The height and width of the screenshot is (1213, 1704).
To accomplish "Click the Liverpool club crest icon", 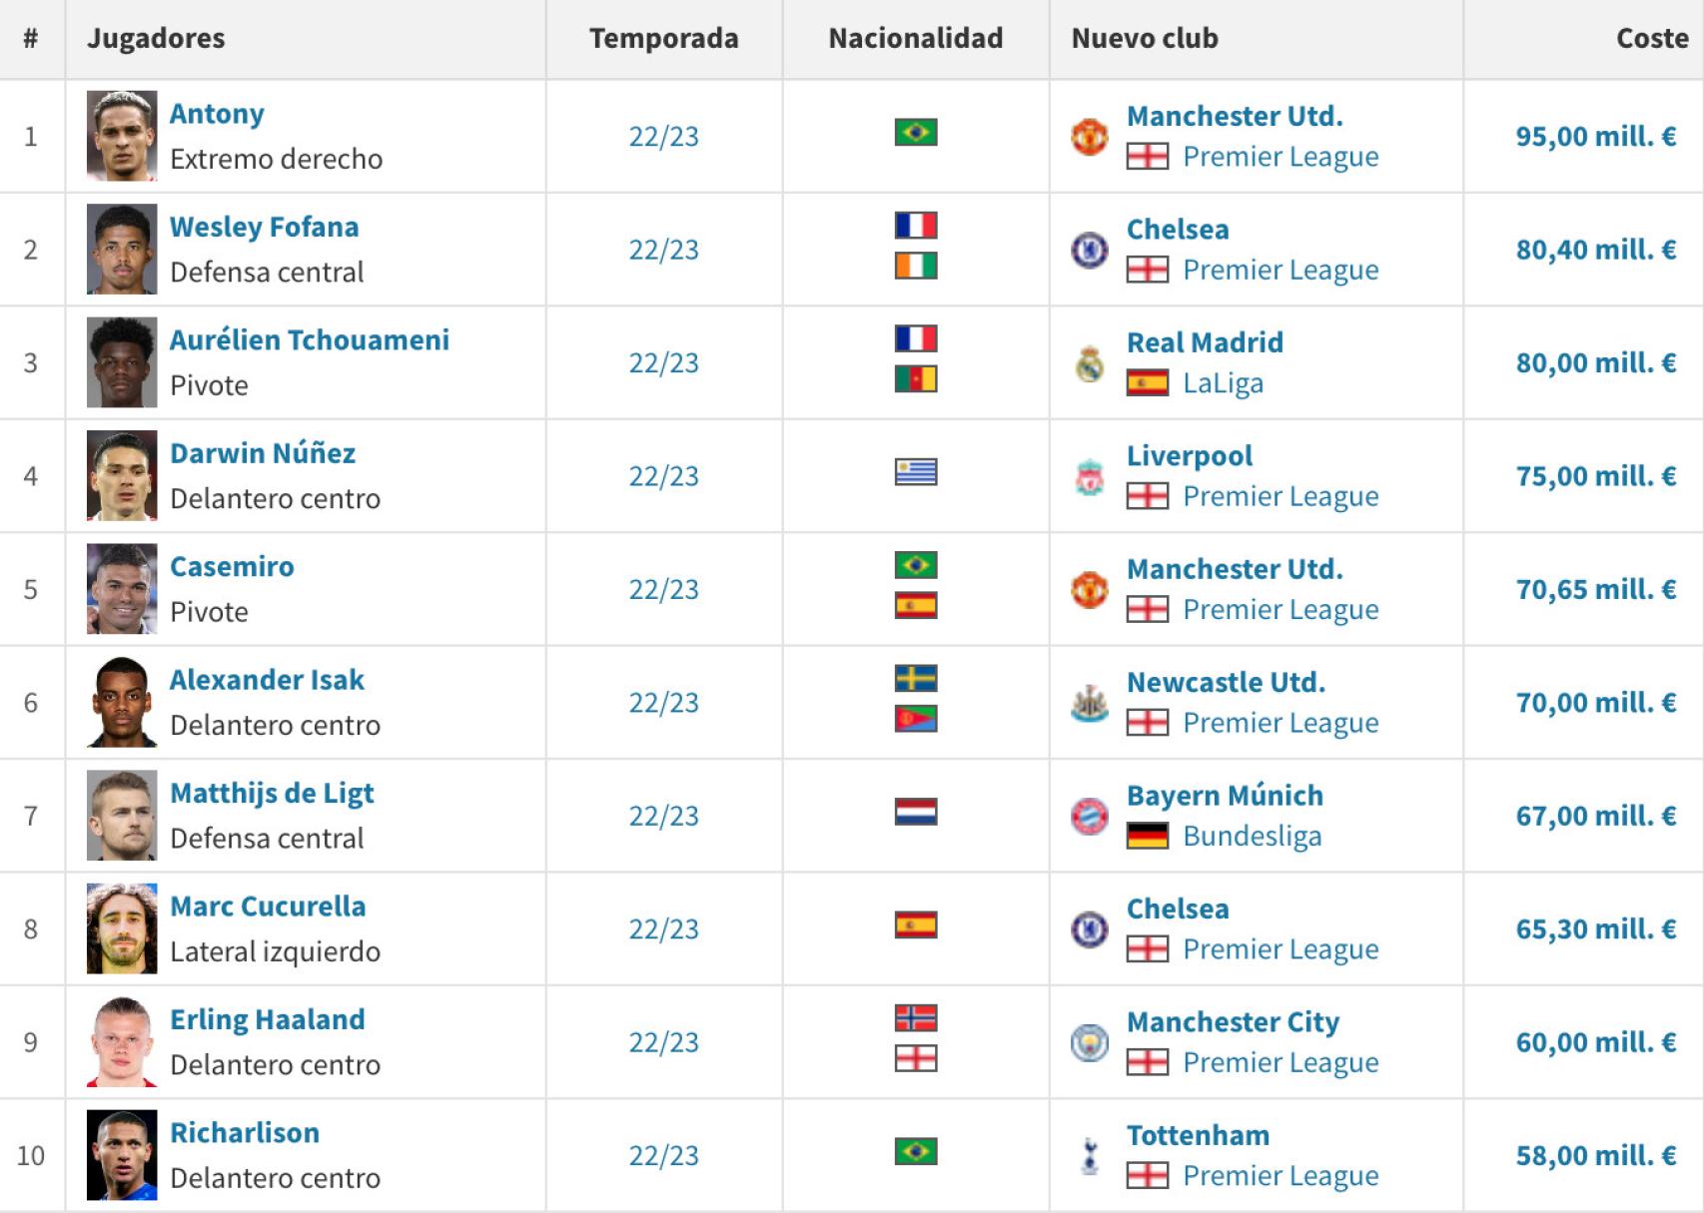I will click(1089, 477).
